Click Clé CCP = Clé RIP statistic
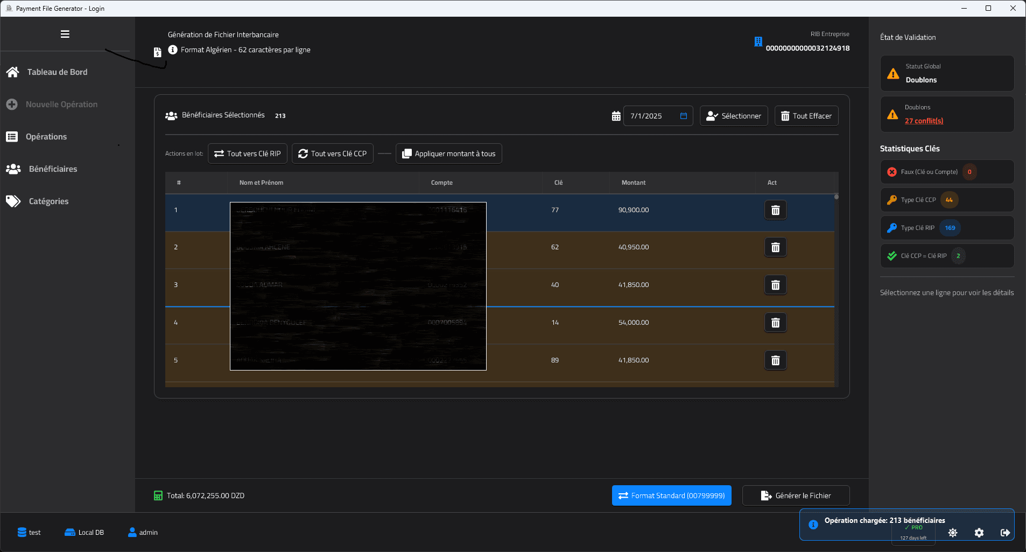The image size is (1026, 552). 947,256
